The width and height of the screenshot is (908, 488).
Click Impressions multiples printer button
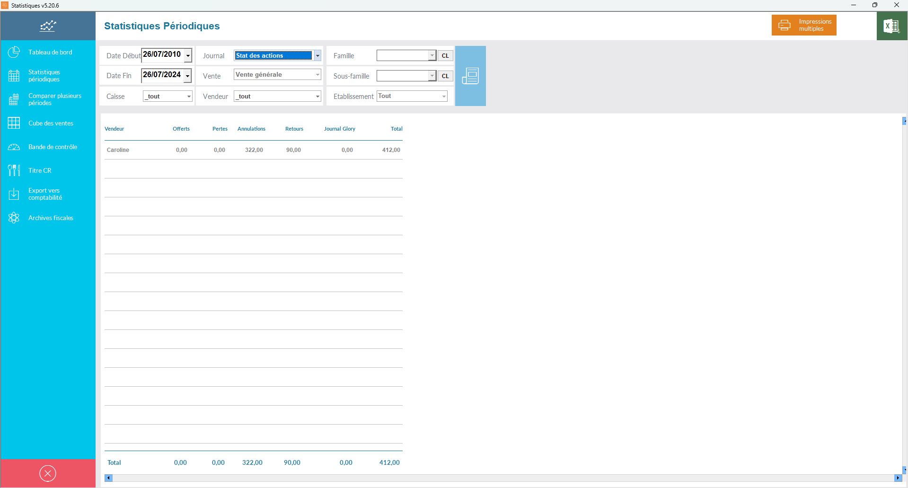(804, 25)
